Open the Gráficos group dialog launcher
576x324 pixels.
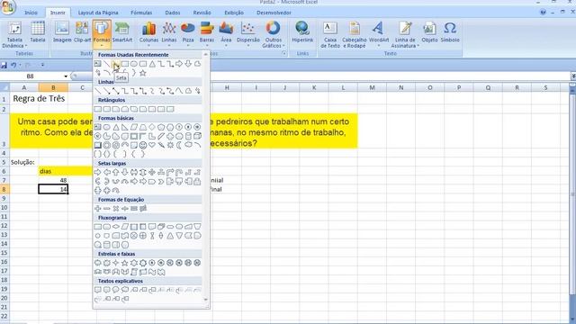coord(284,54)
